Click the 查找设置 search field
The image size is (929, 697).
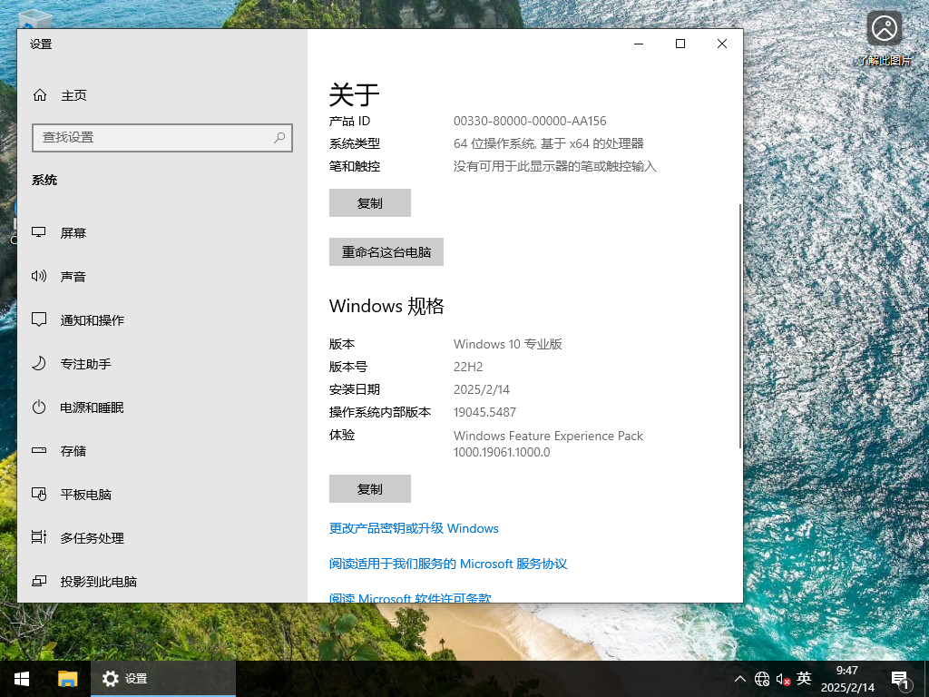(162, 137)
